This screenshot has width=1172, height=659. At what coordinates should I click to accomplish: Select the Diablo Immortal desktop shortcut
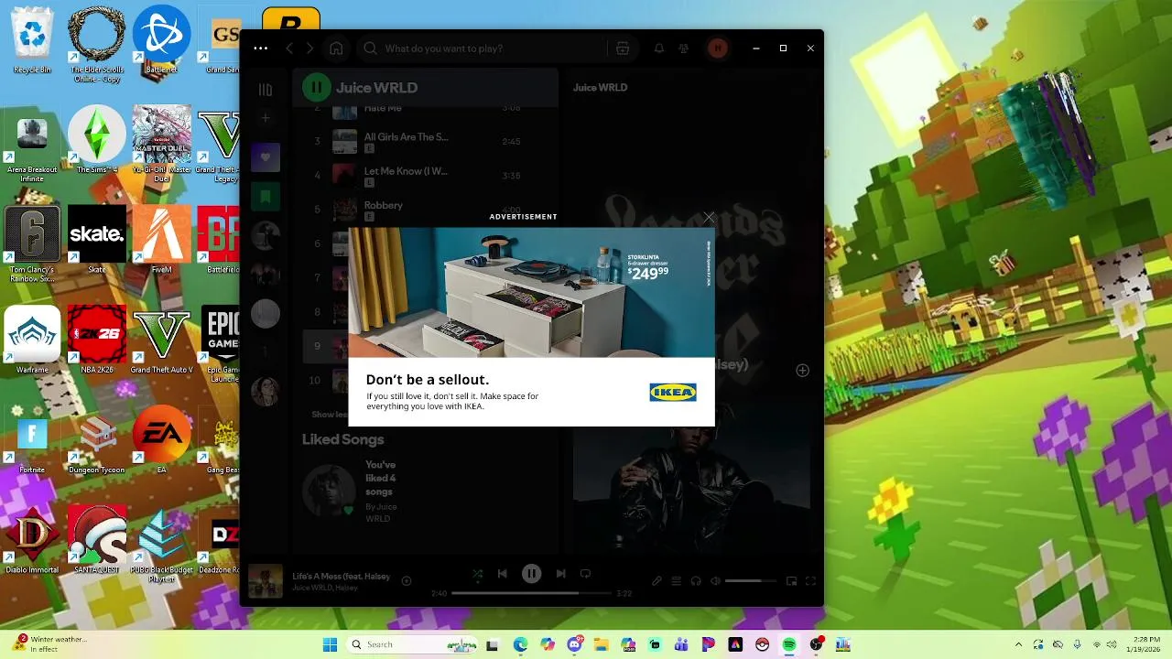pyautogui.click(x=32, y=540)
